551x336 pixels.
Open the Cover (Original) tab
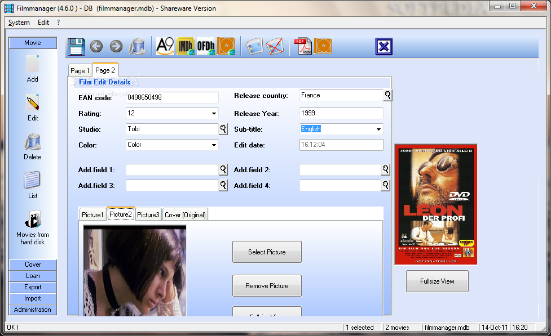(x=185, y=214)
